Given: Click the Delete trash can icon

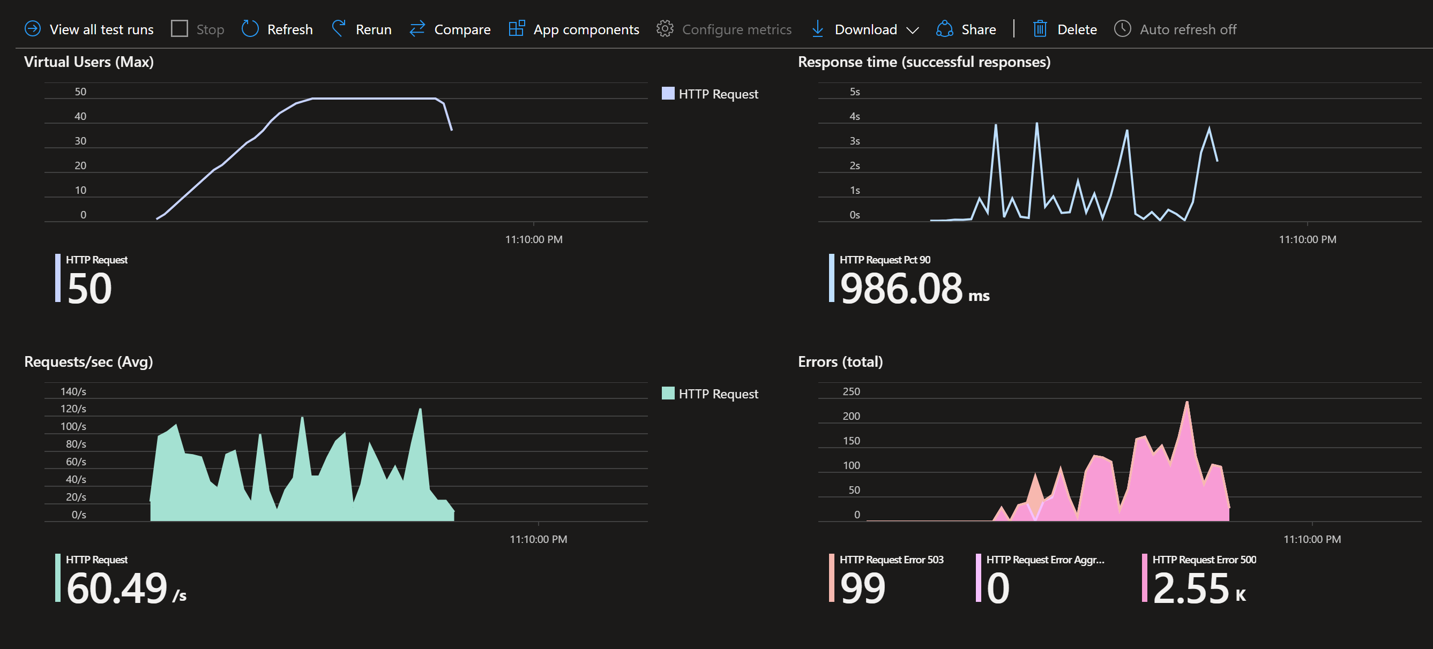Looking at the screenshot, I should click(1040, 28).
